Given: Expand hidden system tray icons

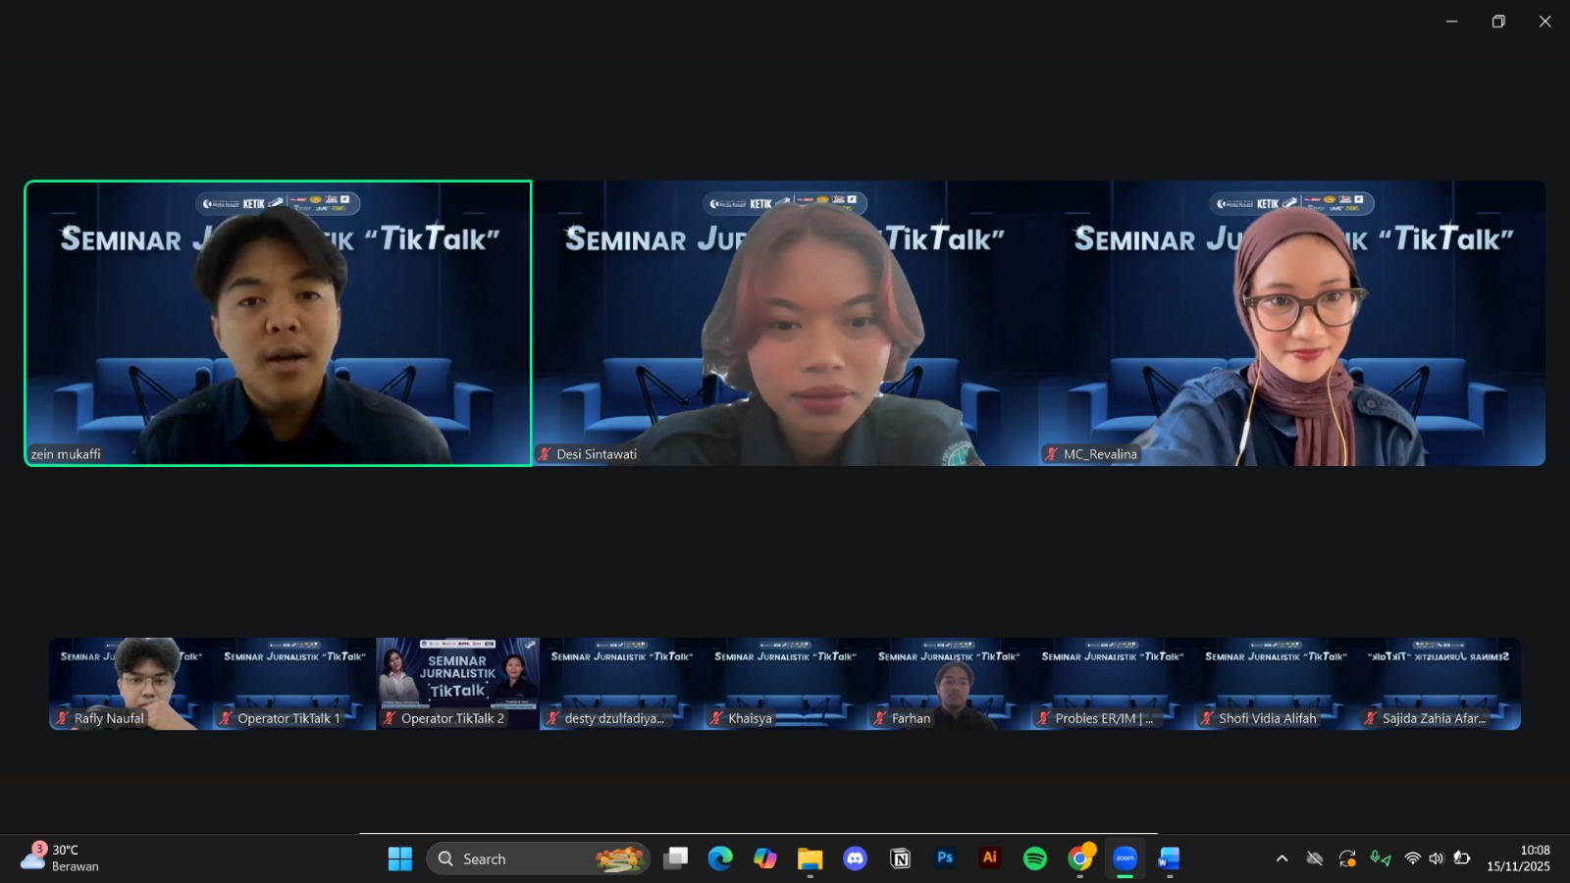Looking at the screenshot, I should [x=1282, y=858].
